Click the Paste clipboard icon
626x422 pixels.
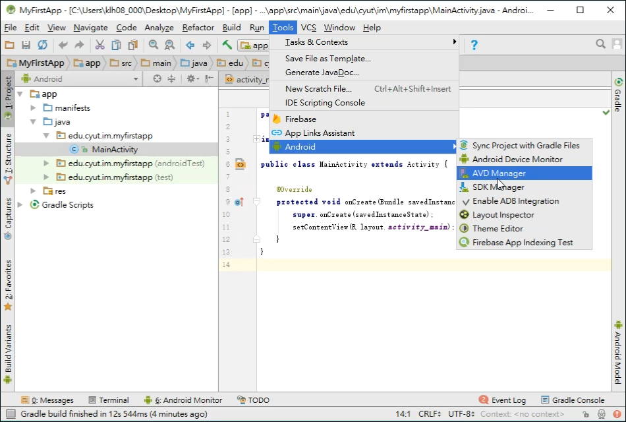point(132,45)
